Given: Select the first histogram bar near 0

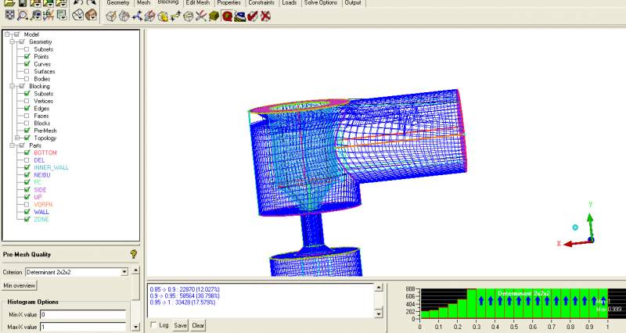Looking at the screenshot, I should pyautogui.click(x=425, y=315).
